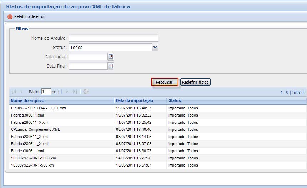This screenshot has width=307, height=188.
Task: Open the Data Inicial calendar picker
Action: coord(111,56)
